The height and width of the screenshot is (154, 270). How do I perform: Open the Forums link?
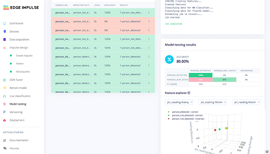14,148
